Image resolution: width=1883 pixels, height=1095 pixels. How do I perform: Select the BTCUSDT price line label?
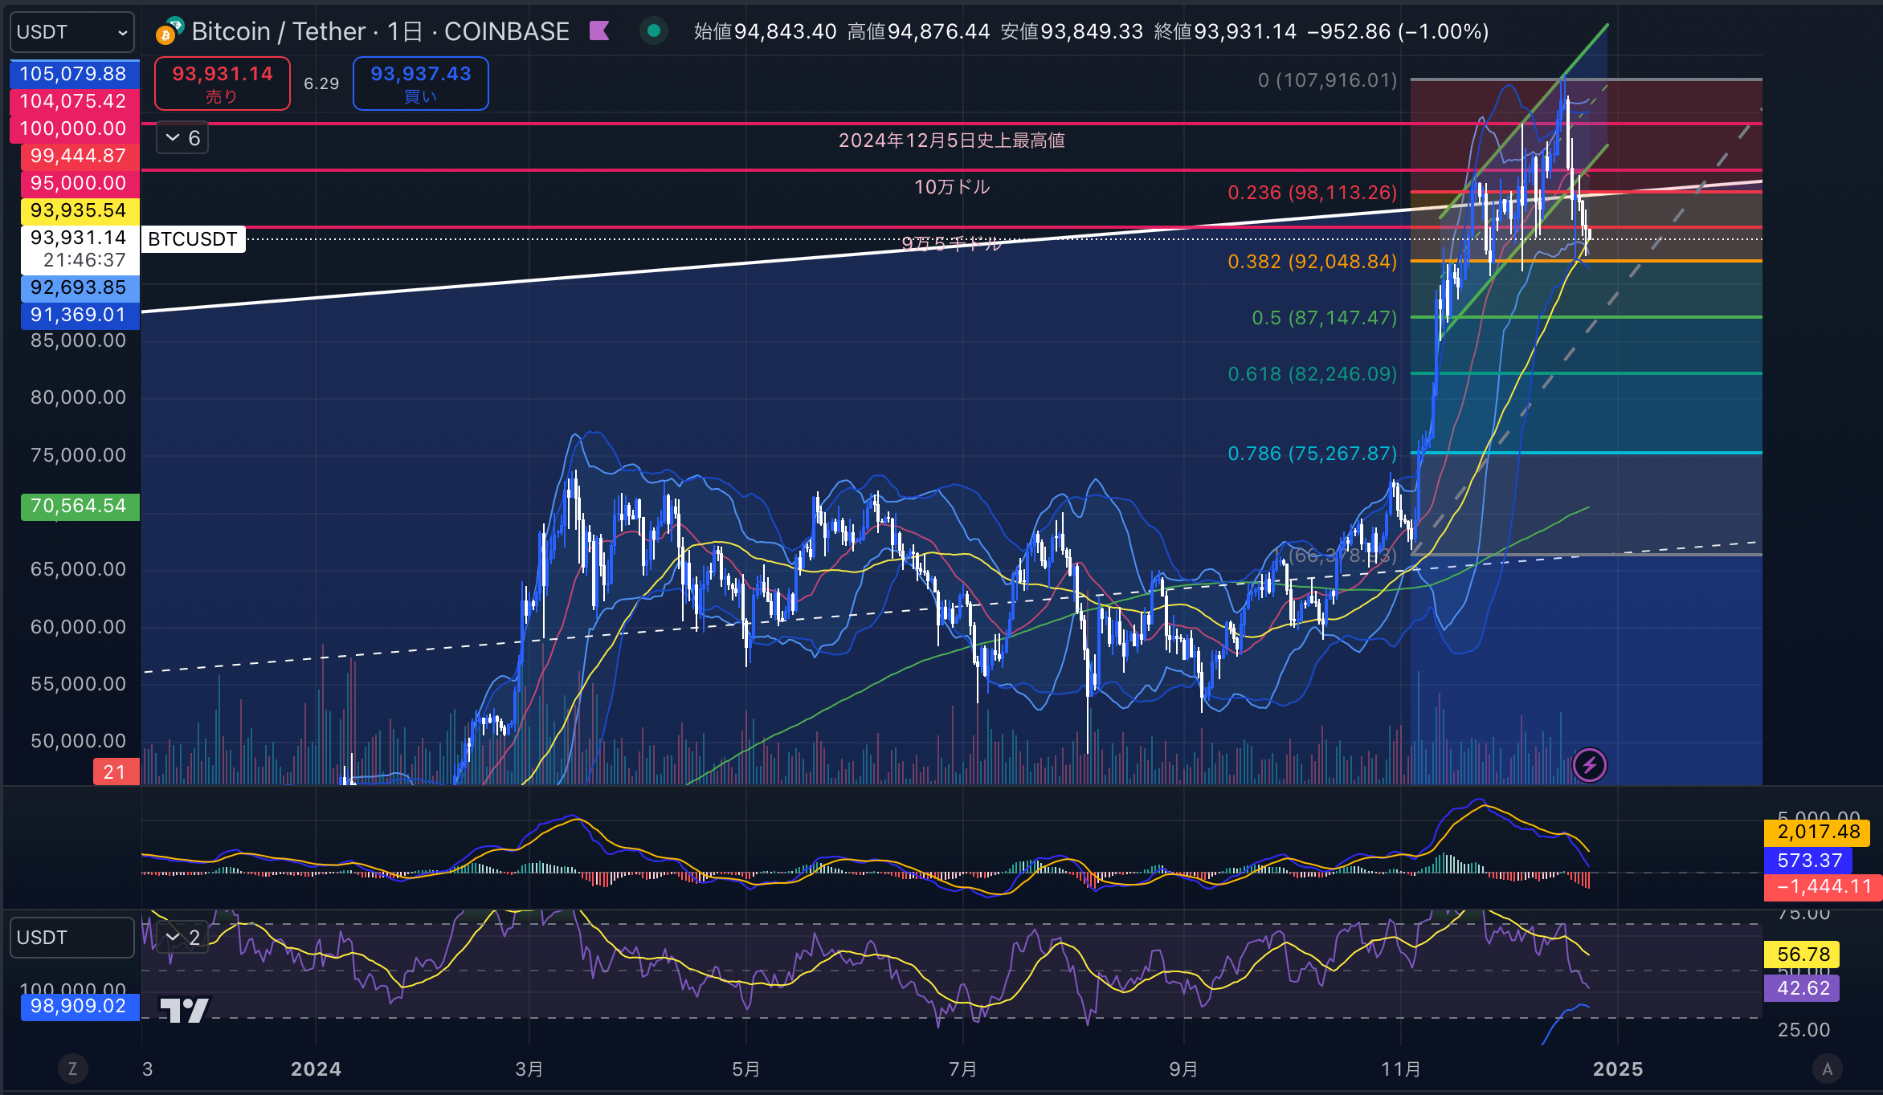pos(193,239)
